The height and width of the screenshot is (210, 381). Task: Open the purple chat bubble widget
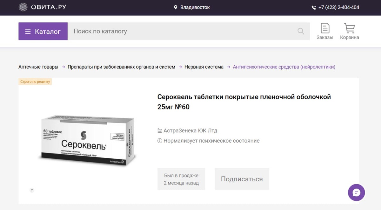(356, 192)
